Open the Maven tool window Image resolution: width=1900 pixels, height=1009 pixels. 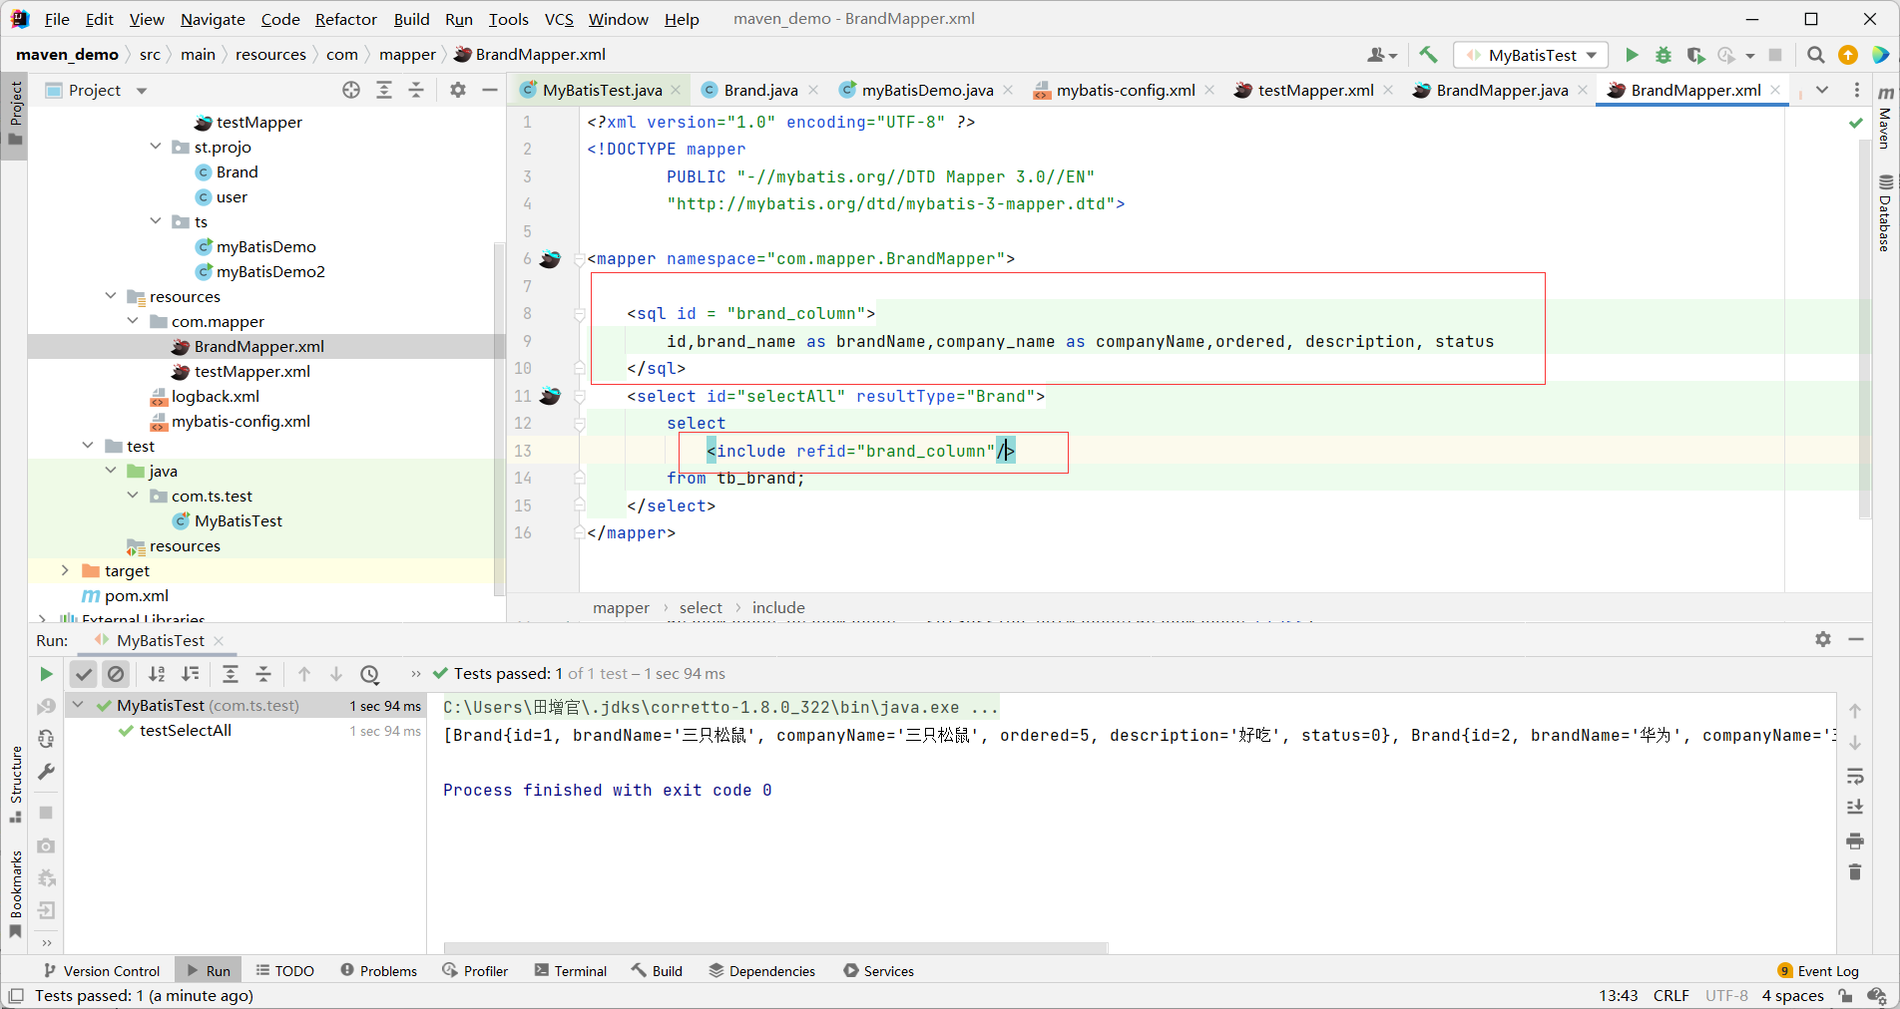[1885, 118]
